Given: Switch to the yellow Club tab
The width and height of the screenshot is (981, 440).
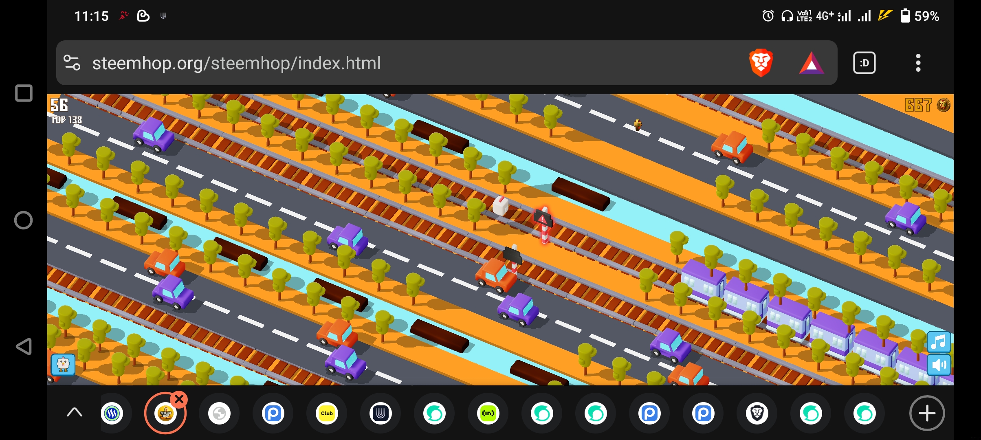Looking at the screenshot, I should [327, 414].
